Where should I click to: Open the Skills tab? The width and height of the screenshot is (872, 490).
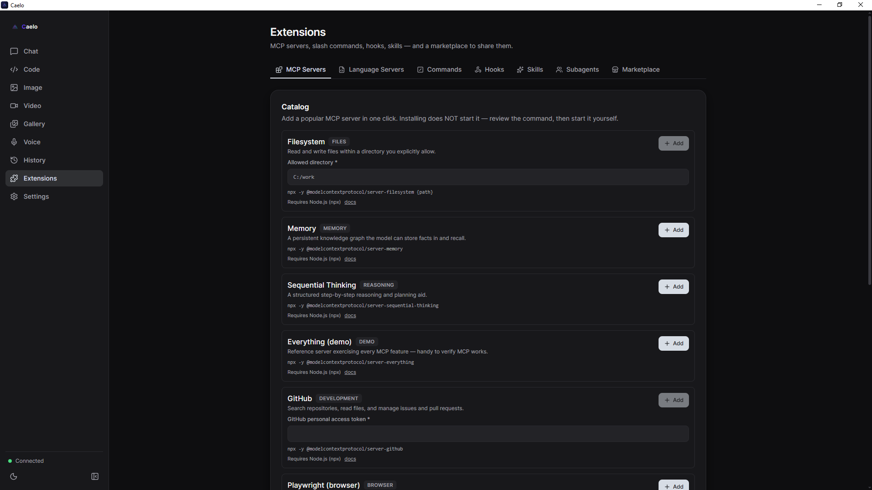(x=530, y=69)
